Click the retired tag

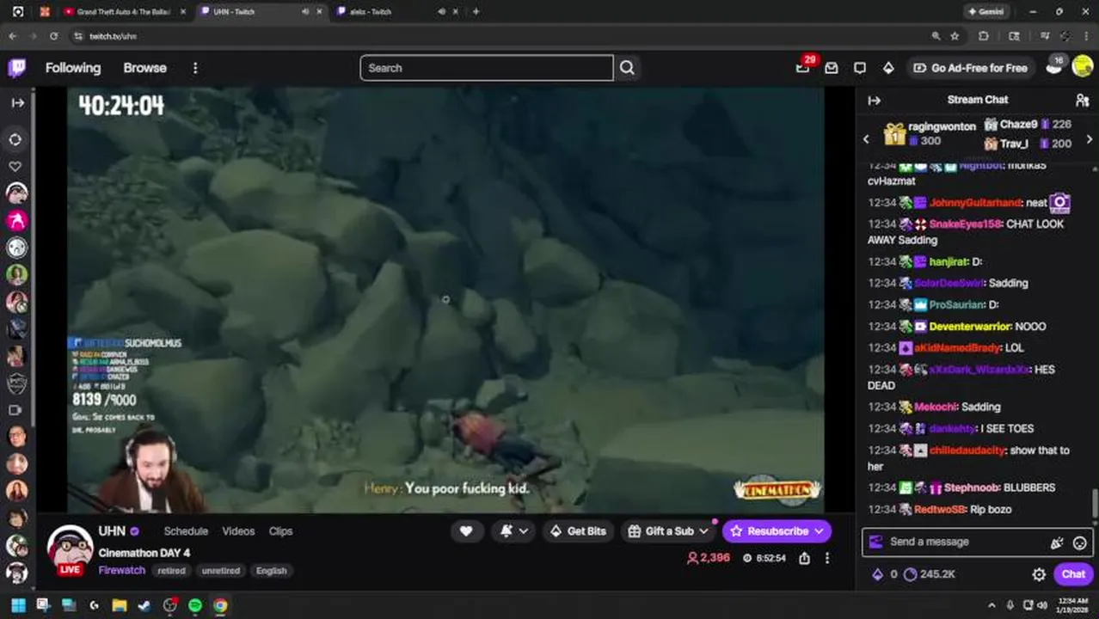tap(171, 571)
